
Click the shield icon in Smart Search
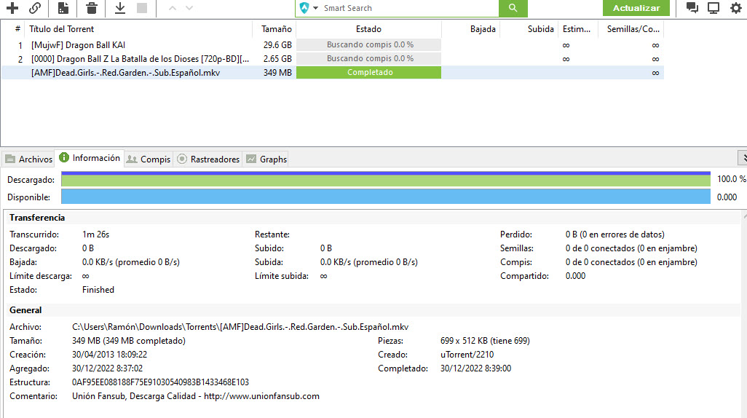pyautogui.click(x=304, y=8)
